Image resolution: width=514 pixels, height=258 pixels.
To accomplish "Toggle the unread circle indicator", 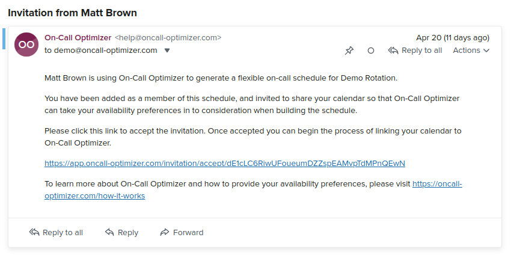I will point(371,51).
